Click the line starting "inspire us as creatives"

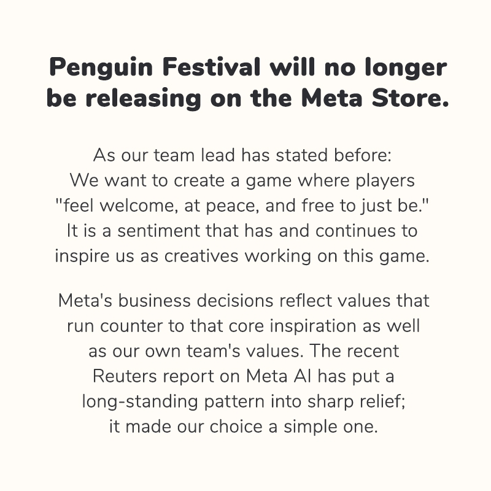pos(245,256)
